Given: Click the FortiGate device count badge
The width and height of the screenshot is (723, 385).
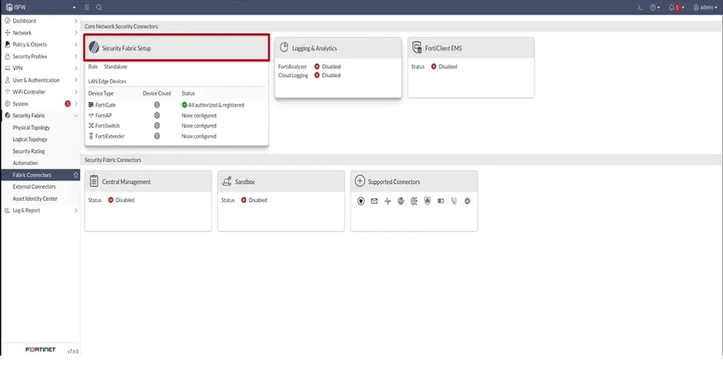Looking at the screenshot, I should (x=157, y=105).
